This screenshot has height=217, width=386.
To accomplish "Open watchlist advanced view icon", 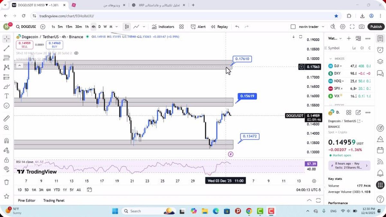I will tap(358, 39).
